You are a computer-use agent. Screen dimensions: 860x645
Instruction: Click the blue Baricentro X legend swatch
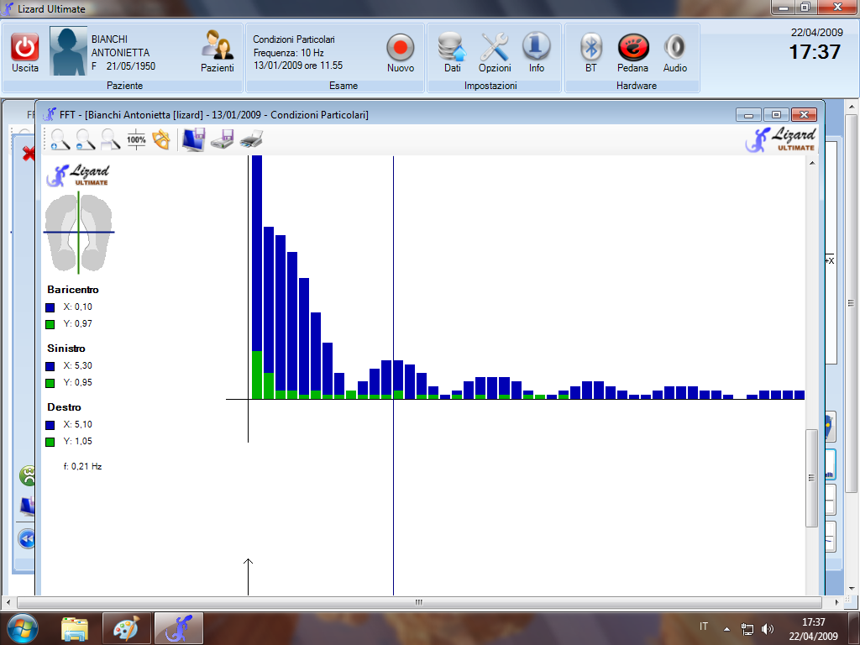50,307
